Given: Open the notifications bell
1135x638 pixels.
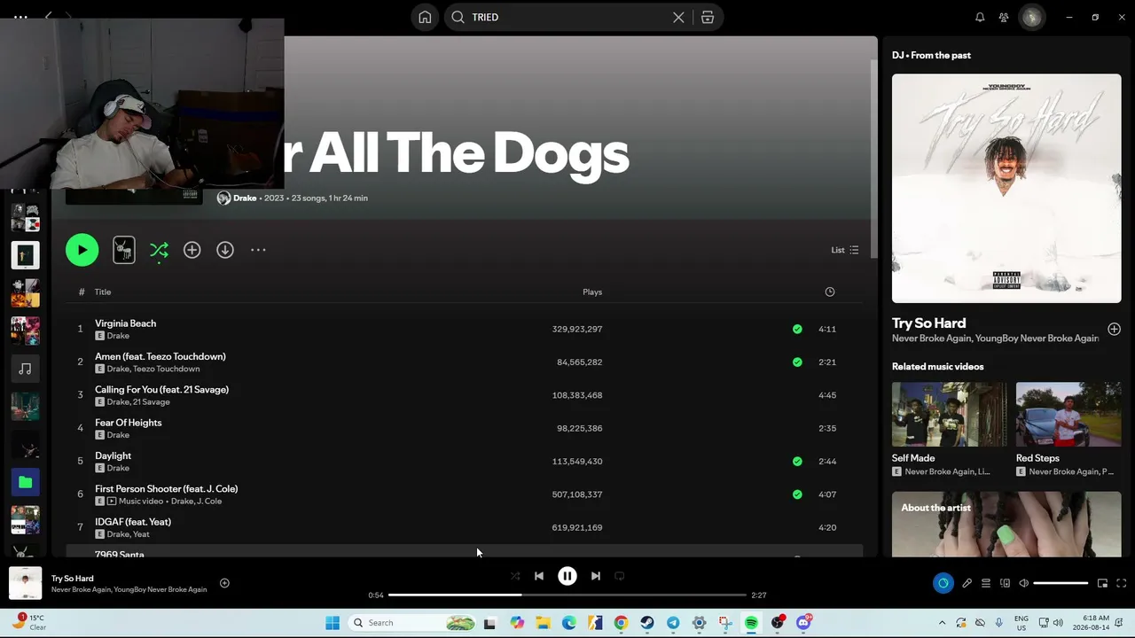Looking at the screenshot, I should (x=980, y=17).
